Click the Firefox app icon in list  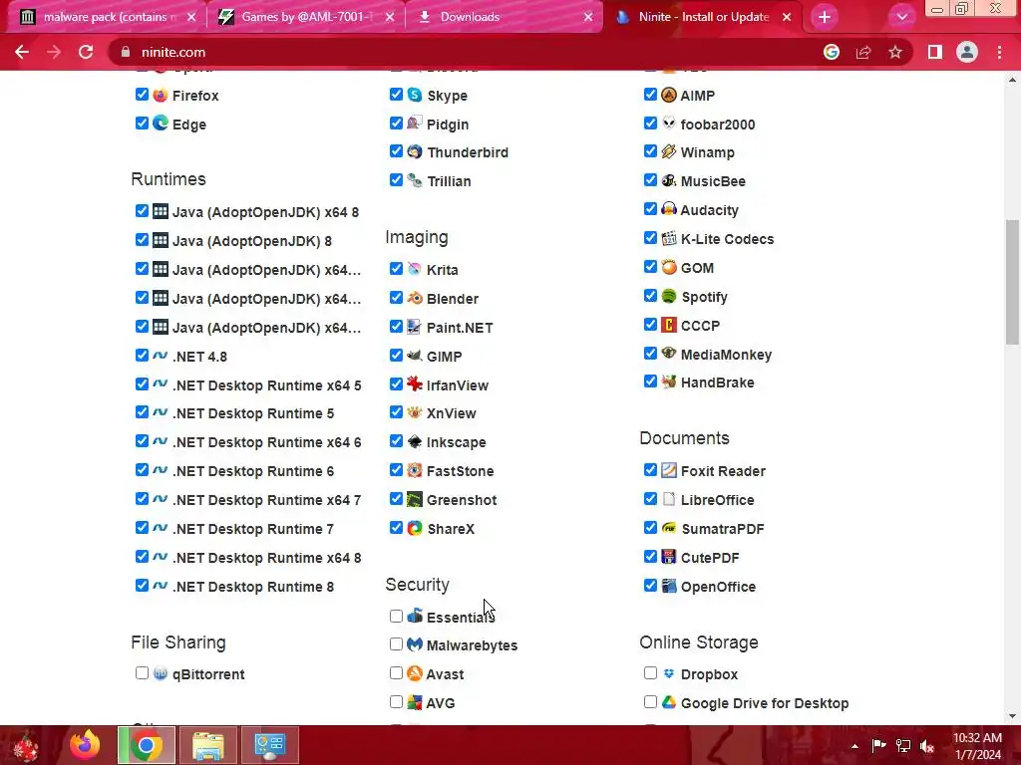coord(161,95)
